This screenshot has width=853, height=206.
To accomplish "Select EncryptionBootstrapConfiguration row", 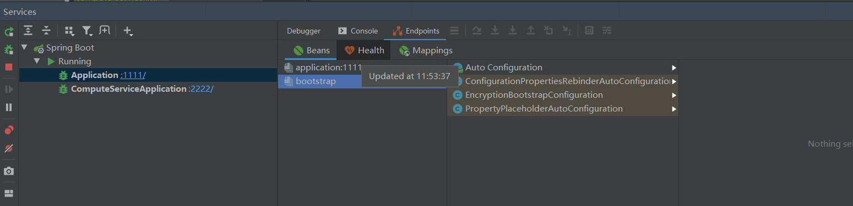I will click(563, 95).
